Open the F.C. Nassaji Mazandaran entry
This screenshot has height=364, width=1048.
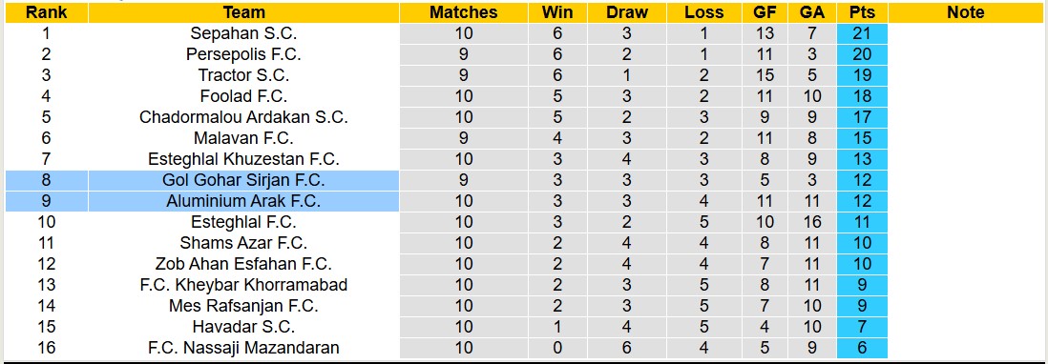tap(244, 348)
